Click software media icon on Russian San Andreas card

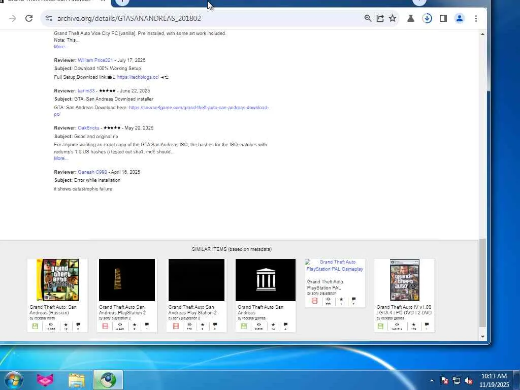coord(35,327)
